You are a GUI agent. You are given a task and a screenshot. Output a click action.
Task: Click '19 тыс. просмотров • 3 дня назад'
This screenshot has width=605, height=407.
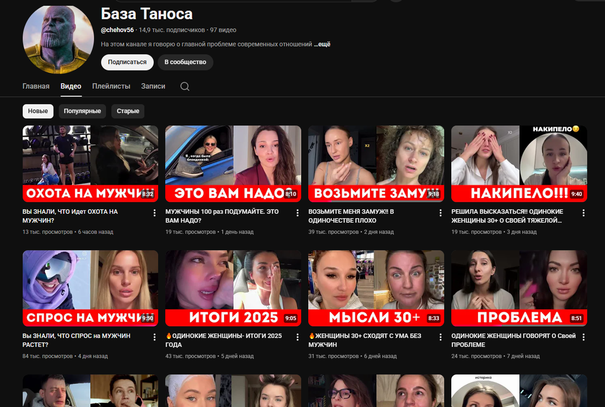[494, 232]
